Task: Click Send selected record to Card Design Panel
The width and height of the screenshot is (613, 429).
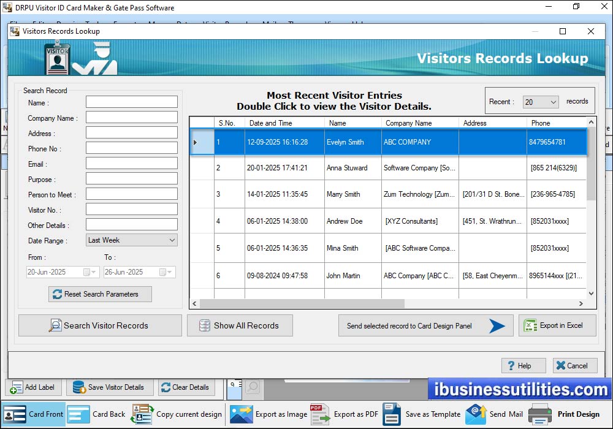Action: 425,325
